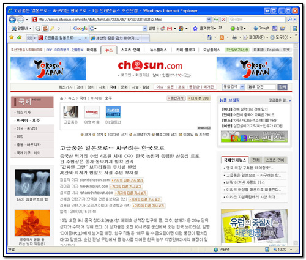Screen dimensions: 306x260
Task: Click the vertical scrollbar thumb
Action: pyautogui.click(x=295, y=64)
